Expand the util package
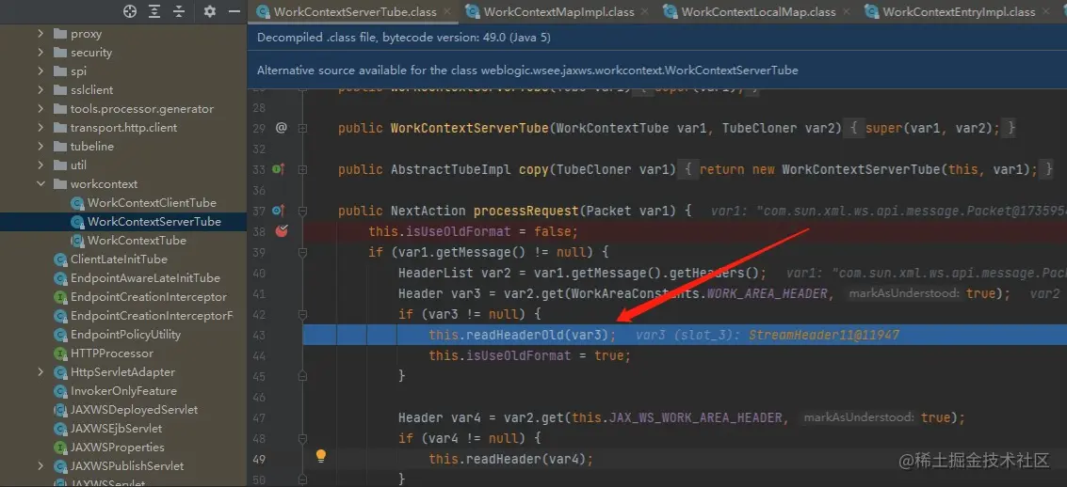Viewport: 1067px width, 487px height. [x=40, y=165]
